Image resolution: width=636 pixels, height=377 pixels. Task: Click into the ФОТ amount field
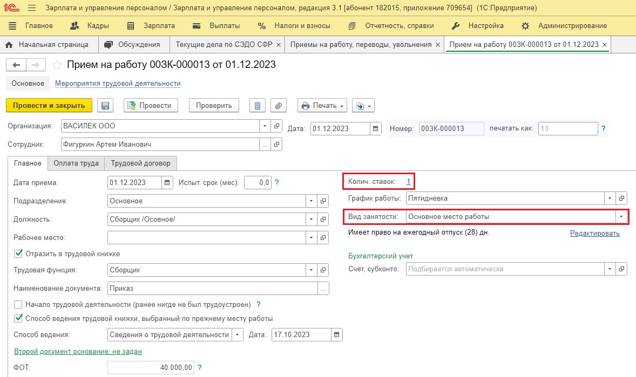click(151, 367)
